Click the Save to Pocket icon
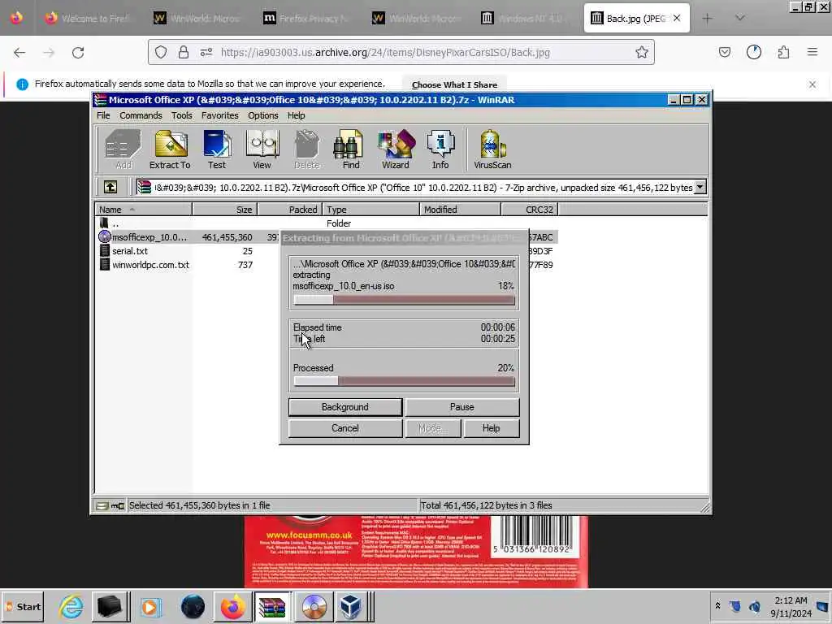 pyautogui.click(x=724, y=52)
